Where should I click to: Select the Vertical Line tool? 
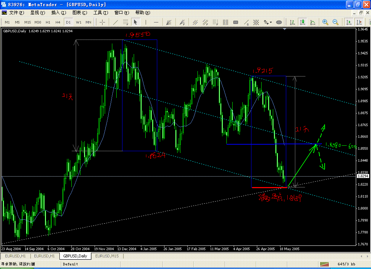pos(145,22)
